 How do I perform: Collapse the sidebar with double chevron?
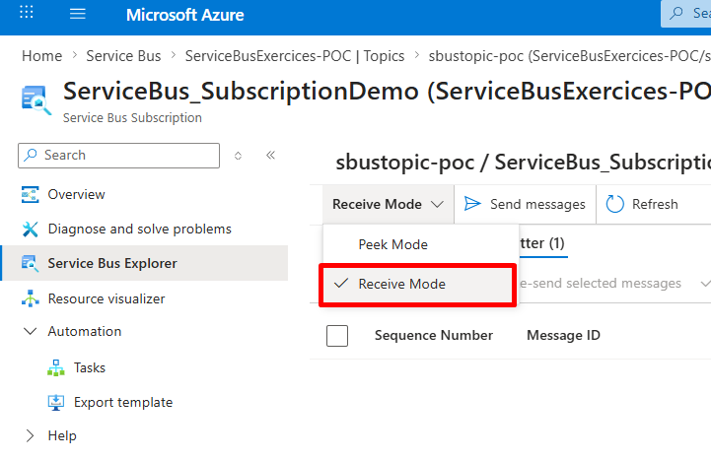271,156
